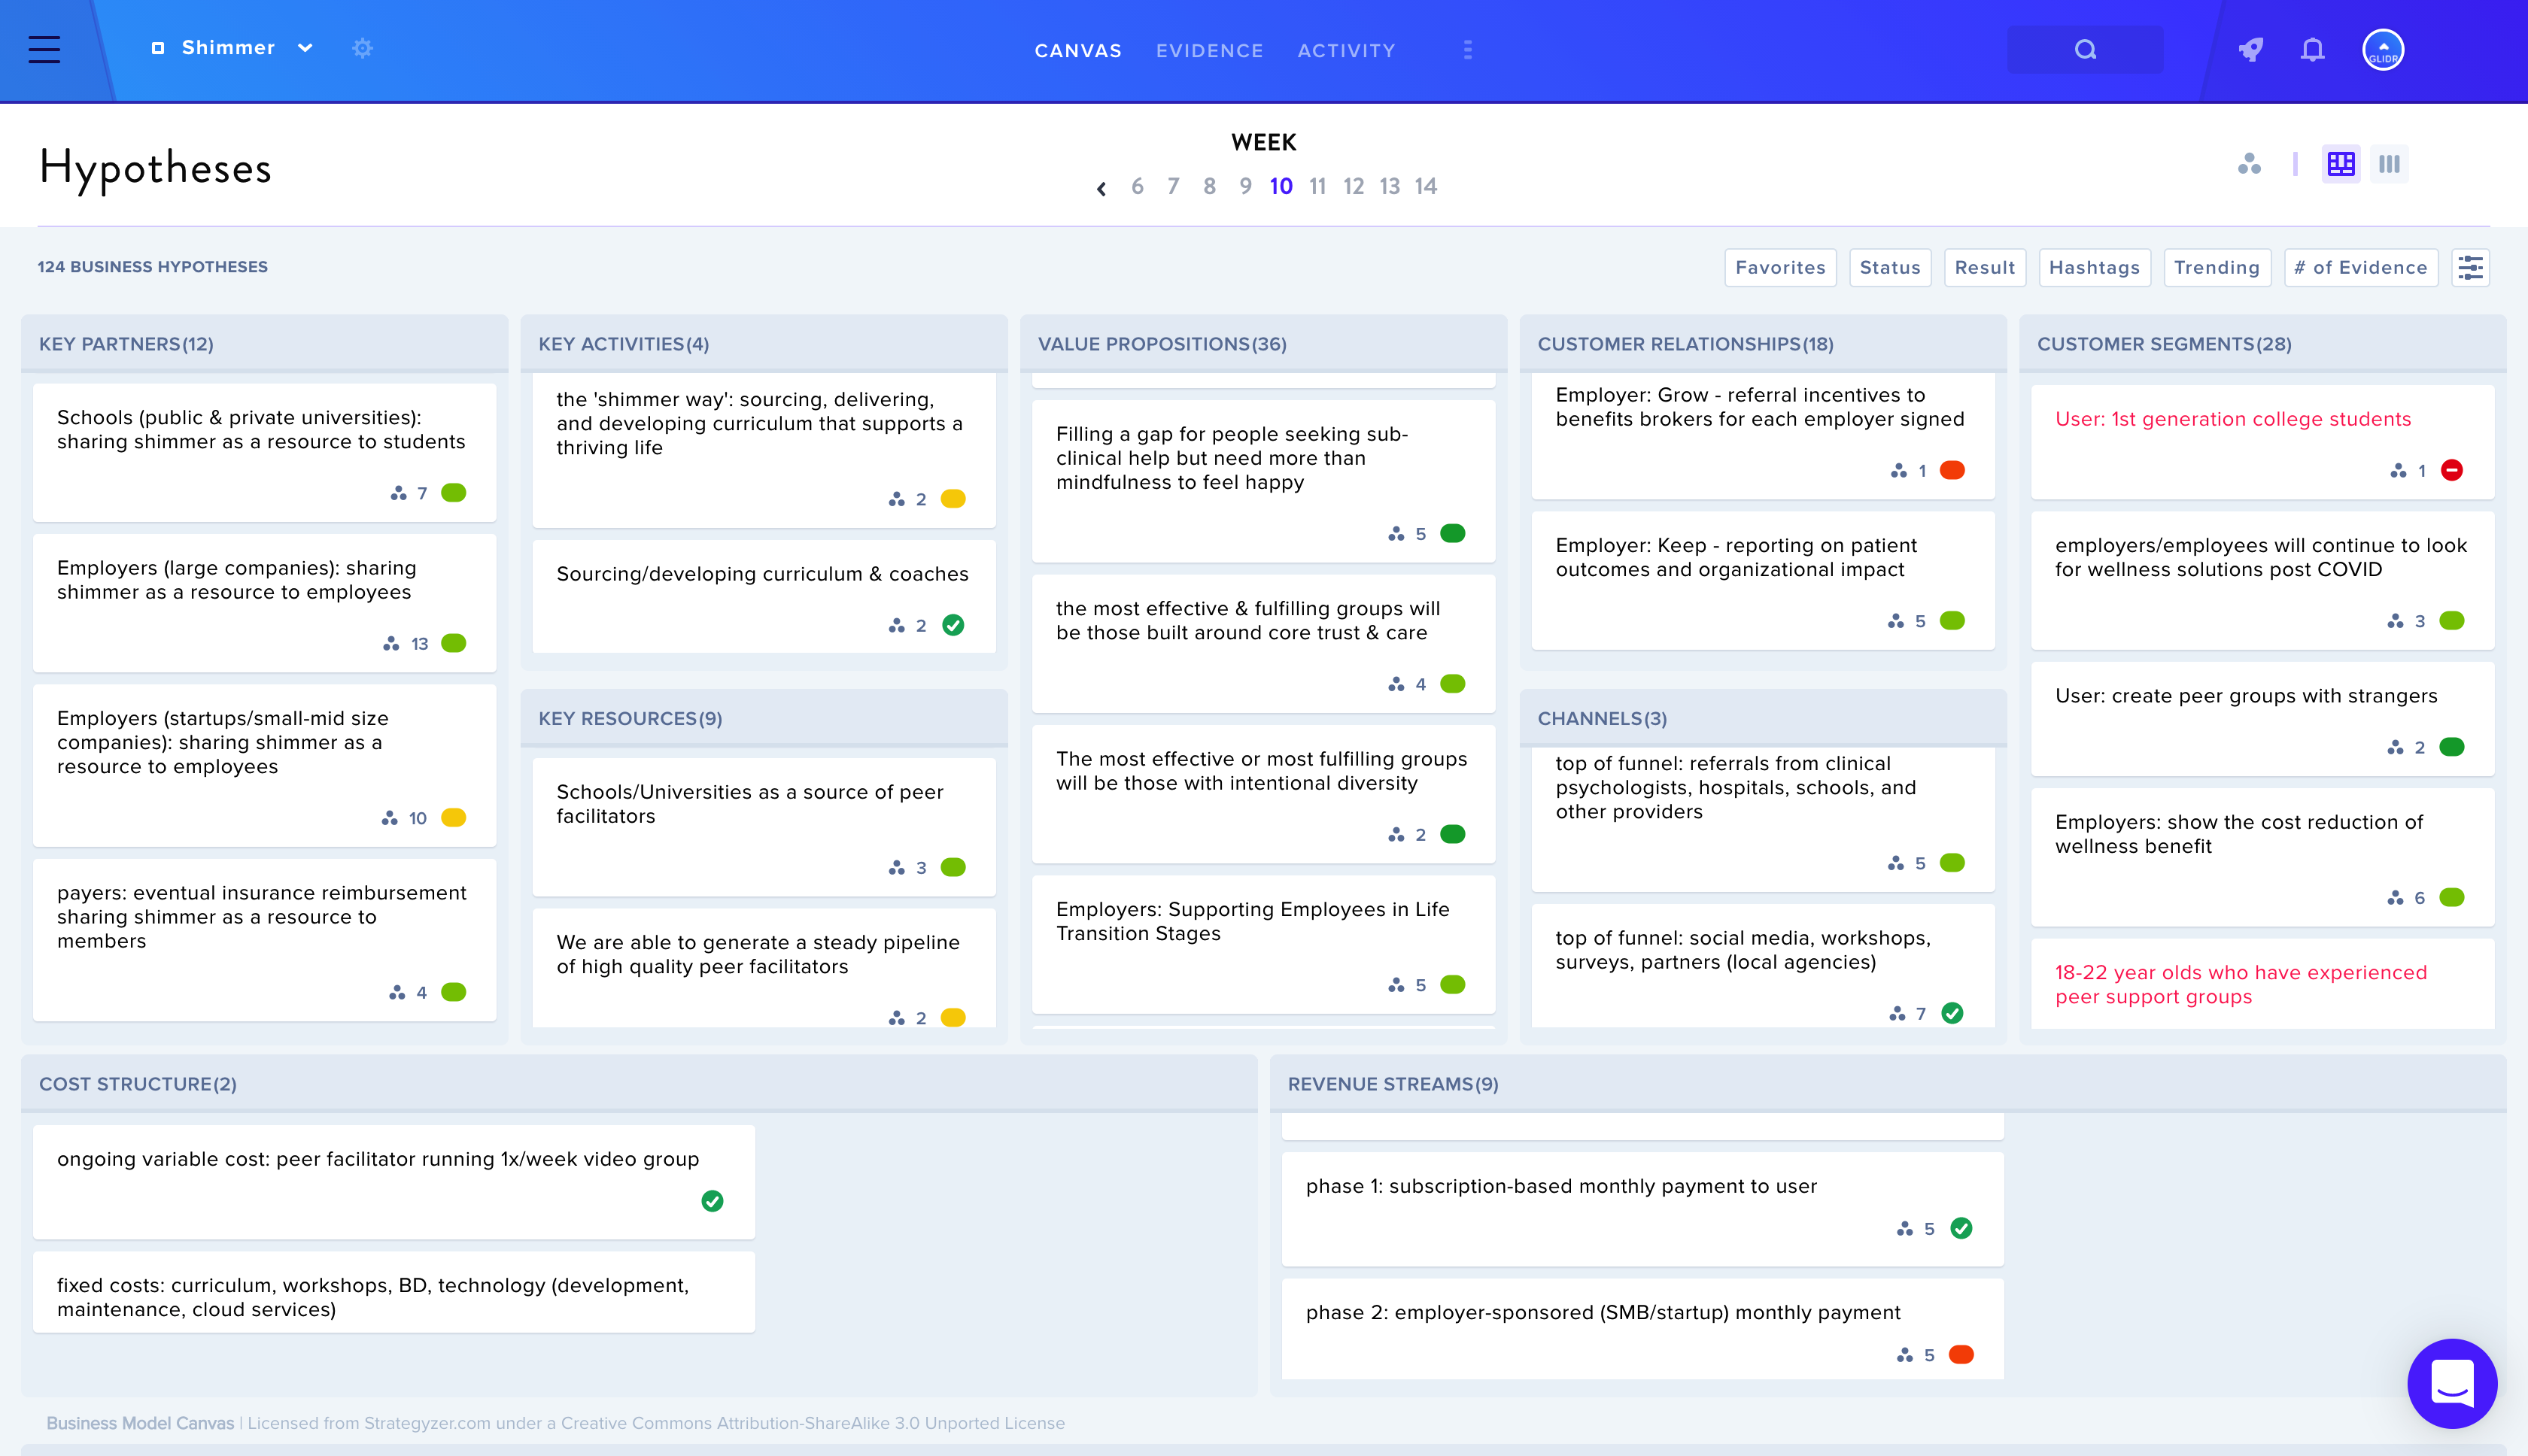This screenshot has width=2528, height=1456.
Task: Click the project settings gear icon
Action: [362, 48]
